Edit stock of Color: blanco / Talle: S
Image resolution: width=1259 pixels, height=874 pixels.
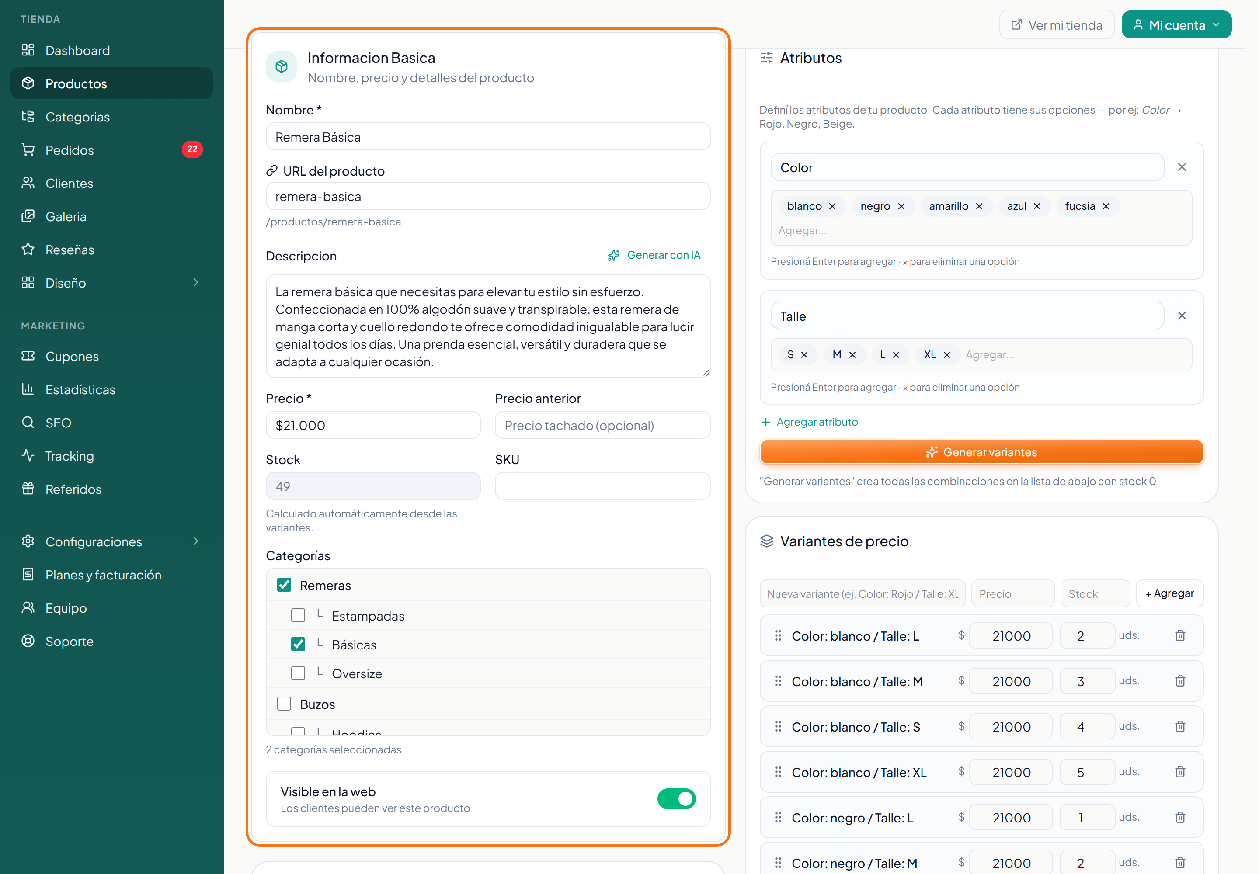coord(1087,727)
